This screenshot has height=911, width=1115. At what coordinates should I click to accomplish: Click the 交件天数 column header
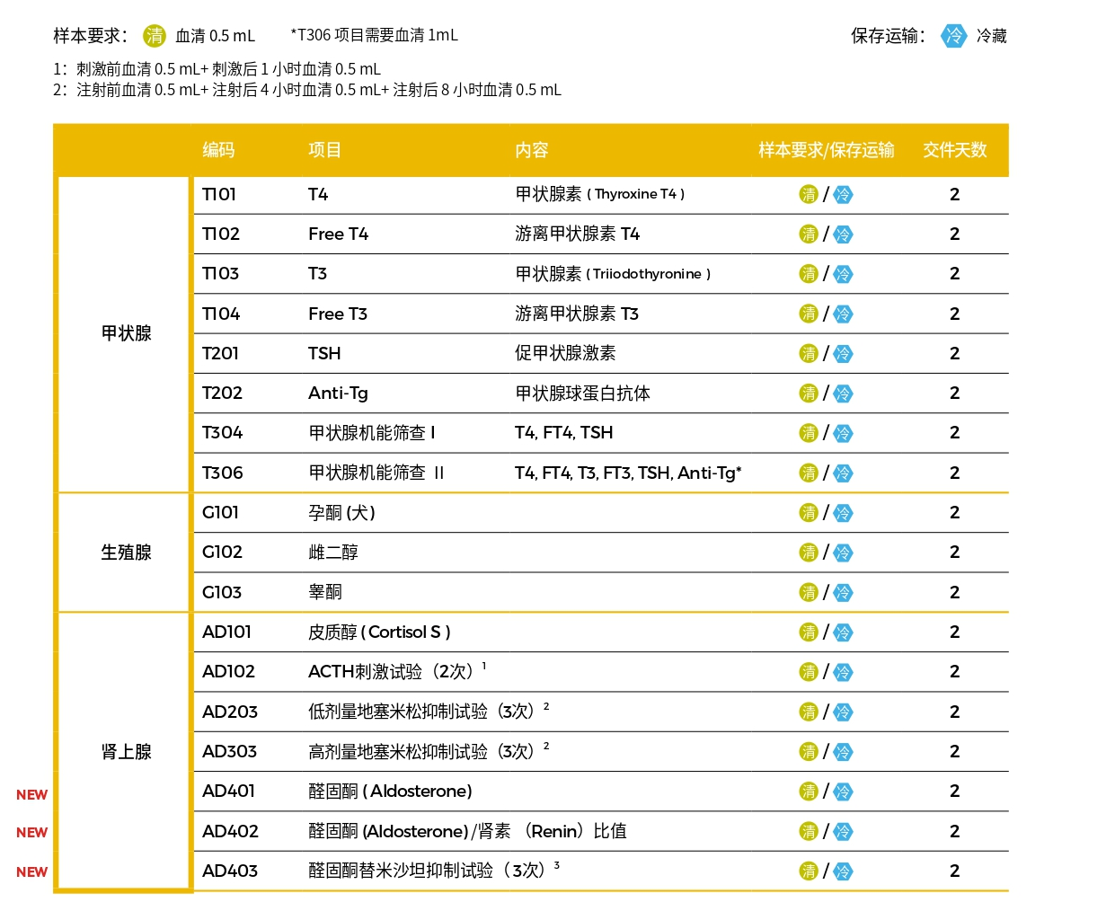tap(954, 150)
